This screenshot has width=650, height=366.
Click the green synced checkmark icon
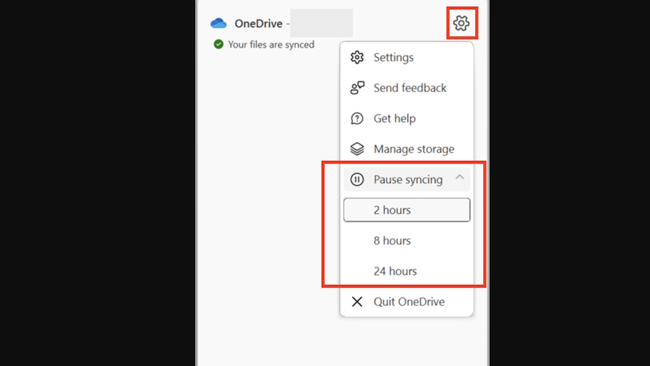[x=218, y=44]
